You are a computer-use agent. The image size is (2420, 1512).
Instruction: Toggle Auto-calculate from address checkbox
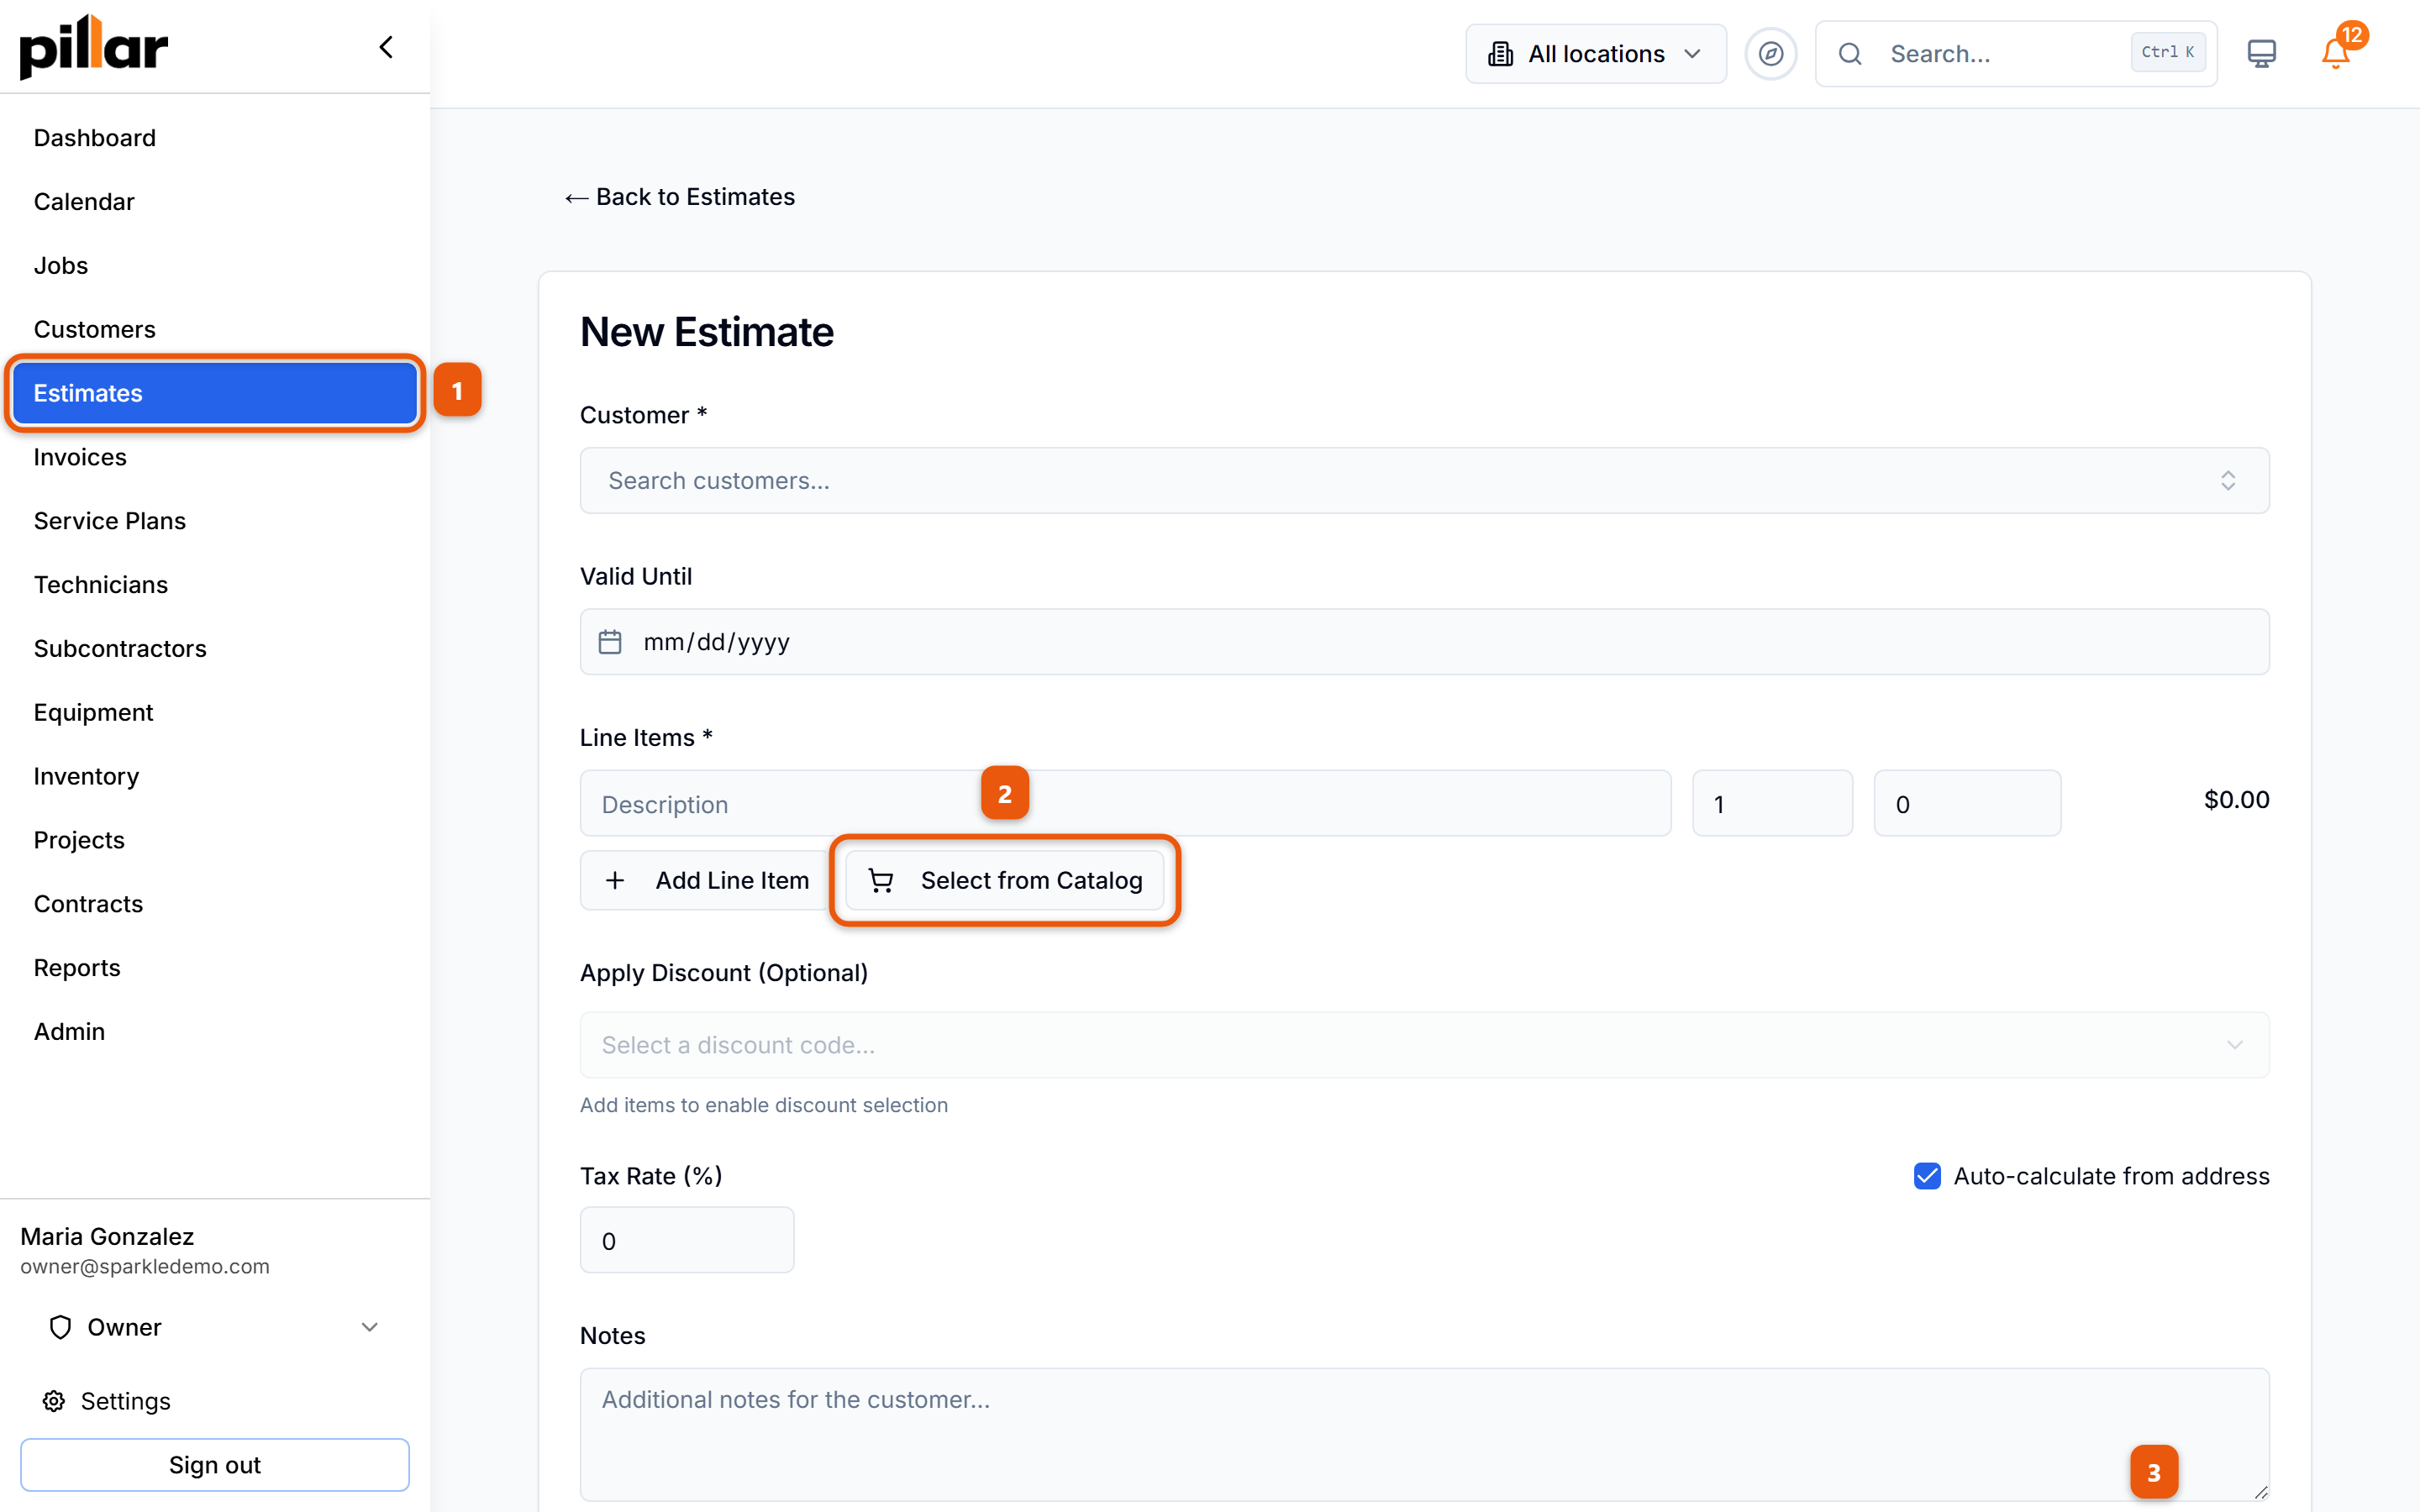[1927, 1176]
